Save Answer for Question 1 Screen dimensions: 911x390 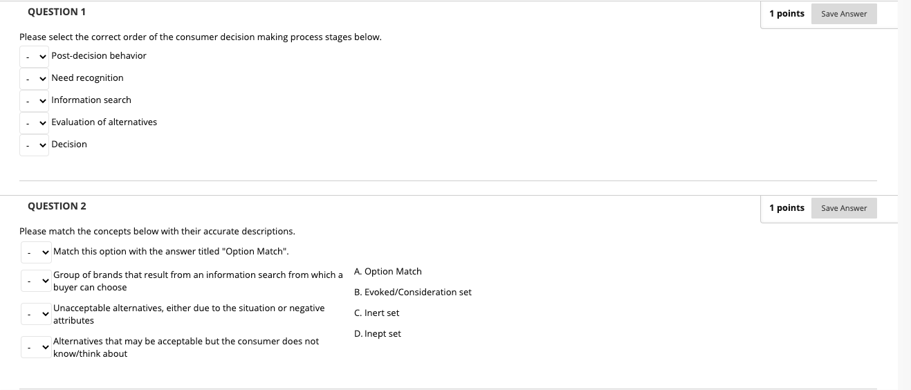tap(844, 14)
